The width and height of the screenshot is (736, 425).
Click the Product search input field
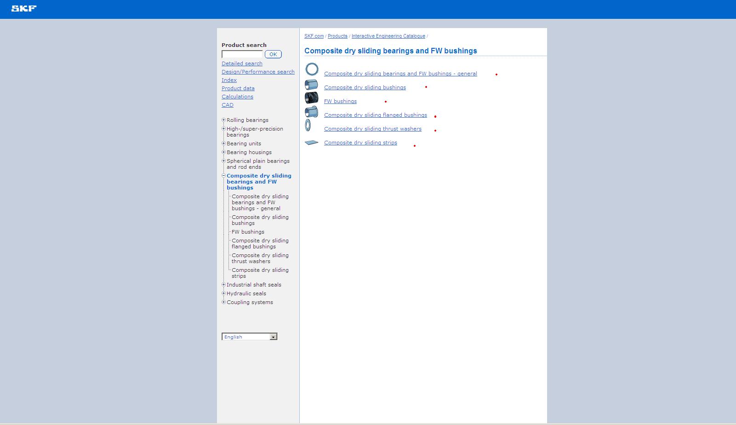click(242, 54)
